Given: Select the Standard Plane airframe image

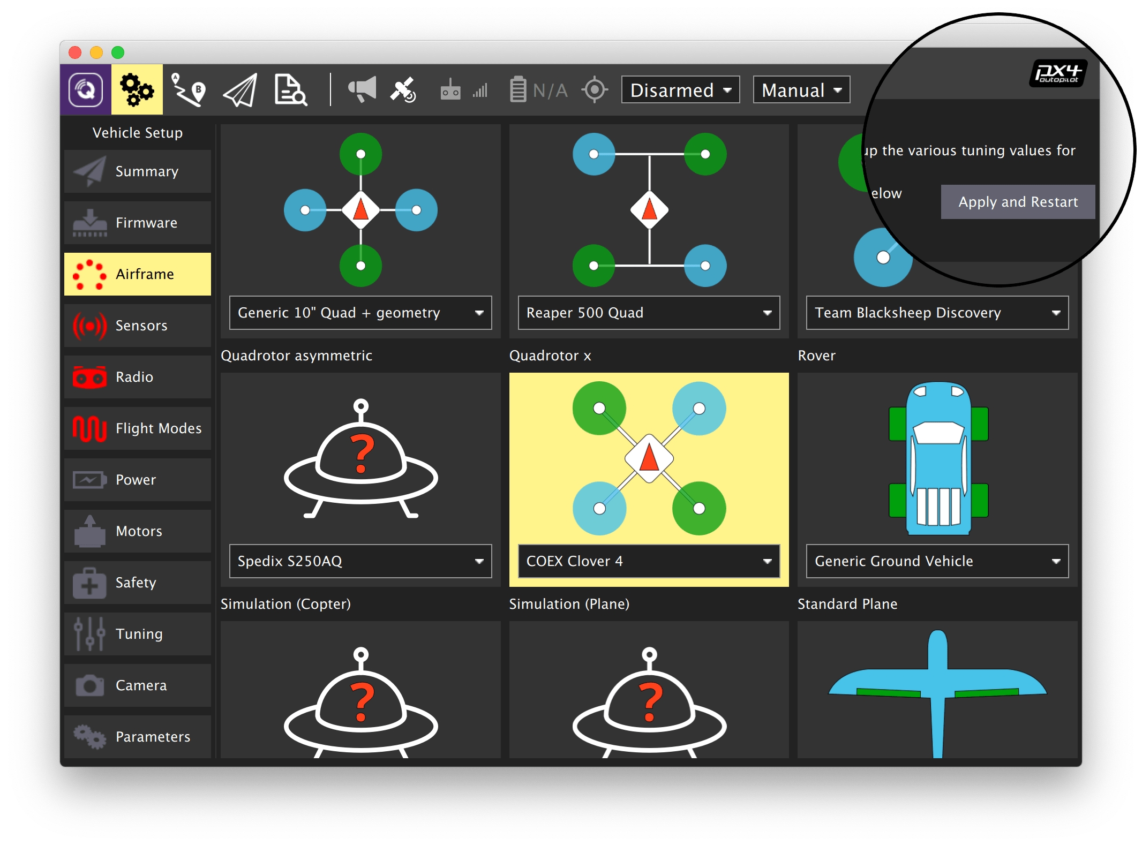Looking at the screenshot, I should coord(937,691).
